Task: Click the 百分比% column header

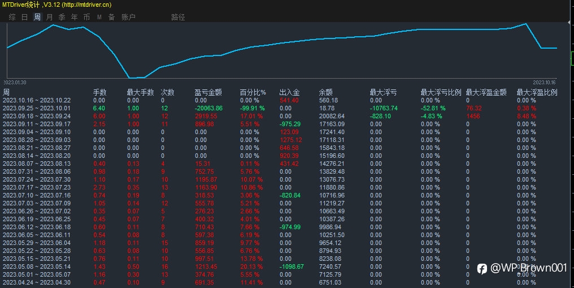Action: 253,92
